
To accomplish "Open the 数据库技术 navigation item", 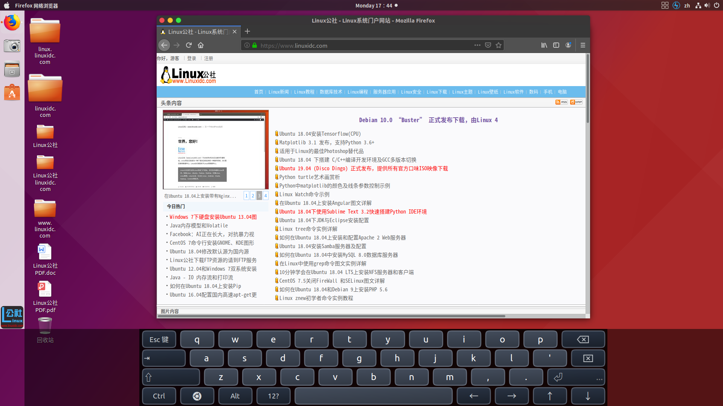I will pyautogui.click(x=331, y=92).
